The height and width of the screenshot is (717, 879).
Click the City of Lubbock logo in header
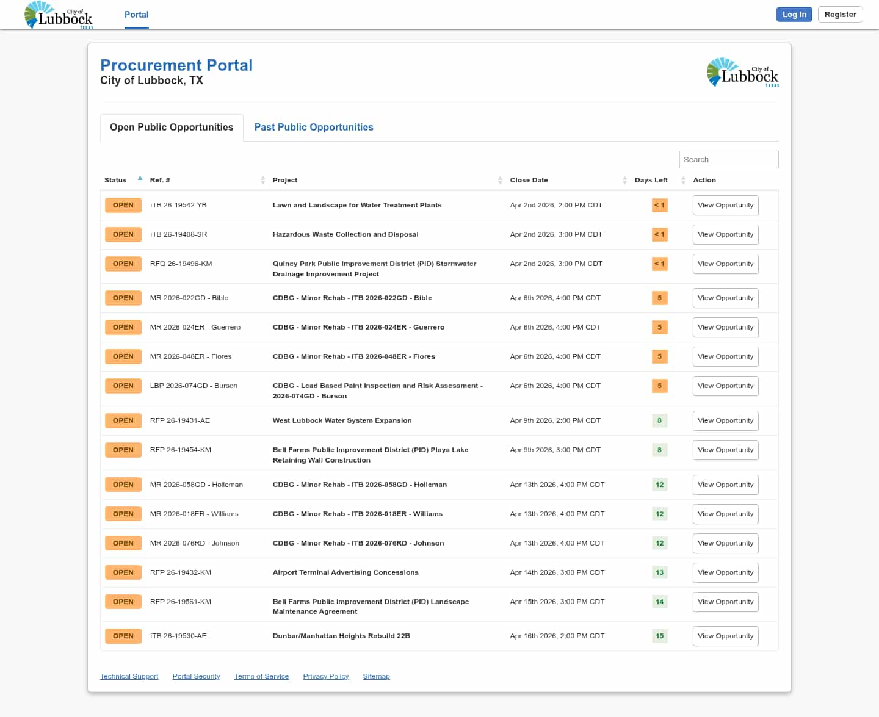coord(59,15)
